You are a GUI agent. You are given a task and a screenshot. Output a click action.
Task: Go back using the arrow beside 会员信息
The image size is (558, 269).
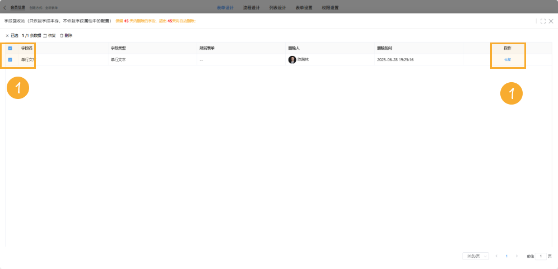point(4,7)
